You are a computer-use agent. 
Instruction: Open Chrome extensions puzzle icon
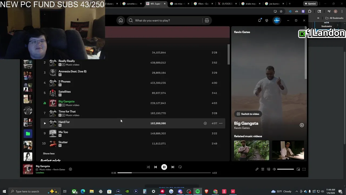point(310,11)
